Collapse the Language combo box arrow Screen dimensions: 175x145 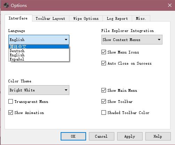click(x=66, y=40)
